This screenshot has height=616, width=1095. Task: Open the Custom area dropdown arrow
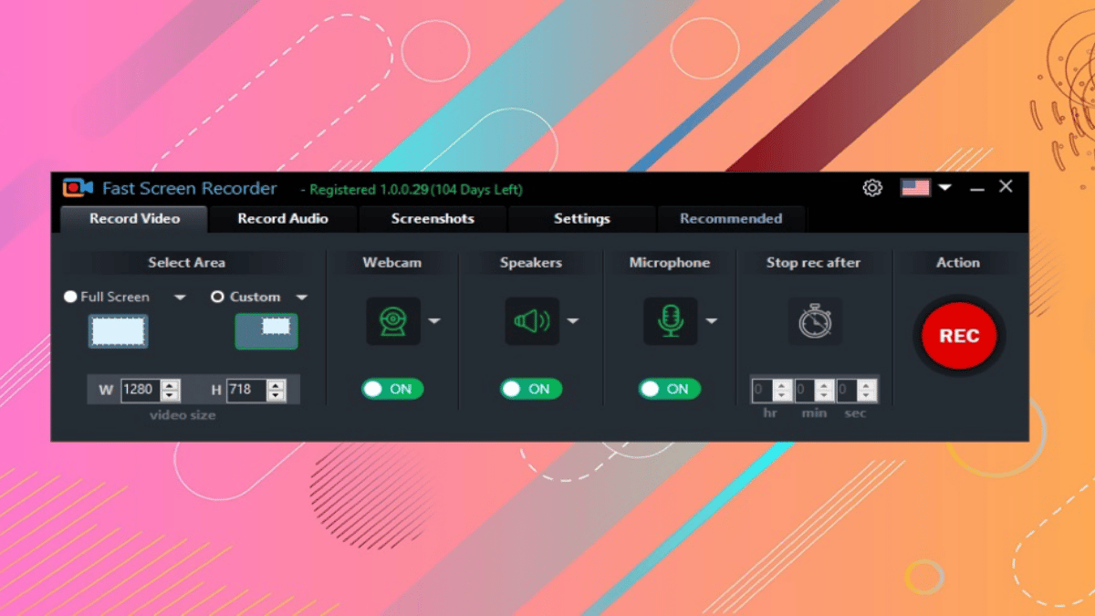301,297
